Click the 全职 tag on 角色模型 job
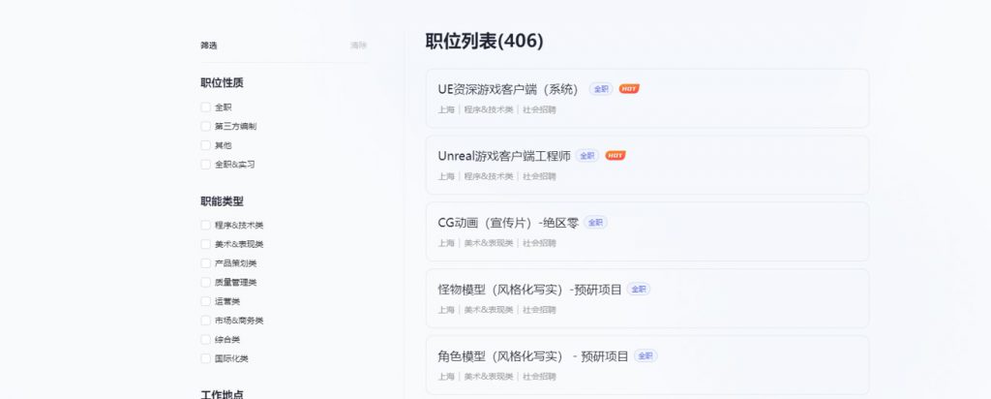Viewport: 991px width, 399px height. click(x=646, y=356)
